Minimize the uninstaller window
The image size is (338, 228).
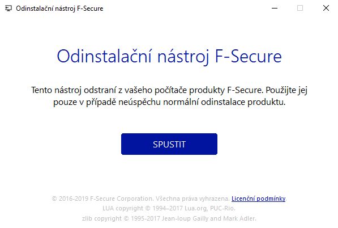pos(275,8)
